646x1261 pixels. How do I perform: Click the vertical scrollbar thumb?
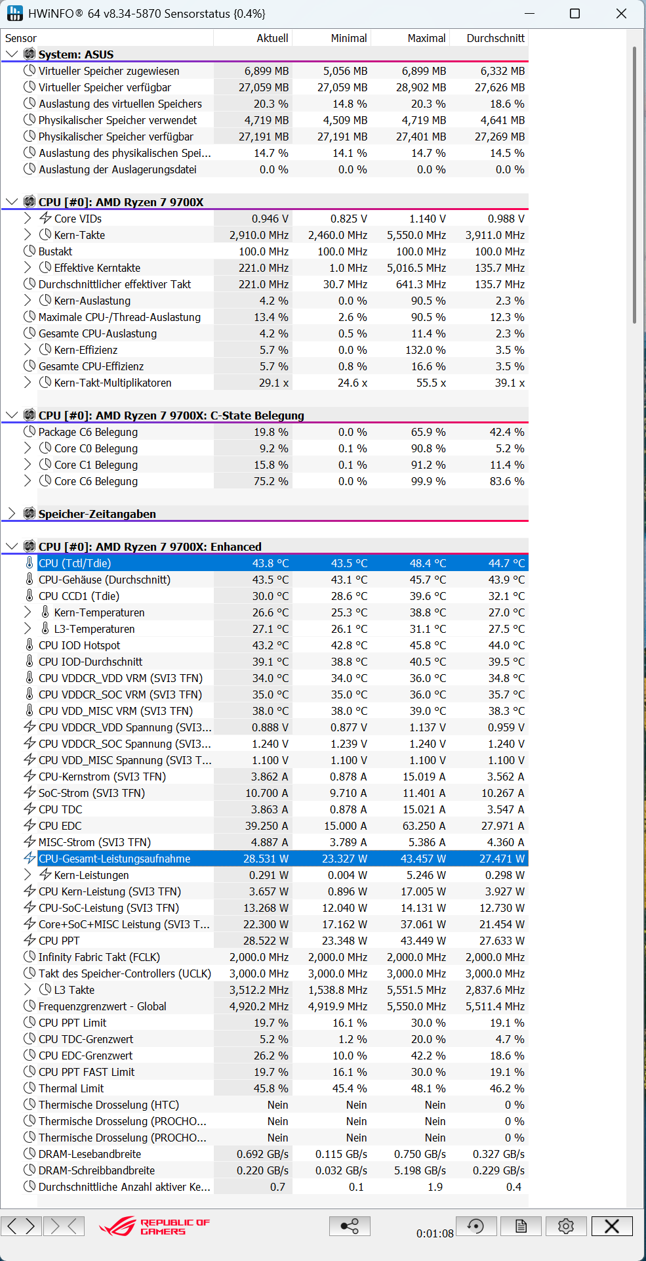(635, 185)
